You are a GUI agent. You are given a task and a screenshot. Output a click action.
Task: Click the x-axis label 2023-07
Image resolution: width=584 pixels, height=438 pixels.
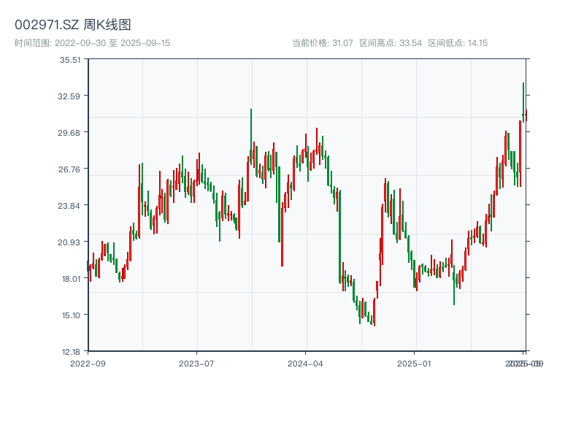[x=196, y=364]
